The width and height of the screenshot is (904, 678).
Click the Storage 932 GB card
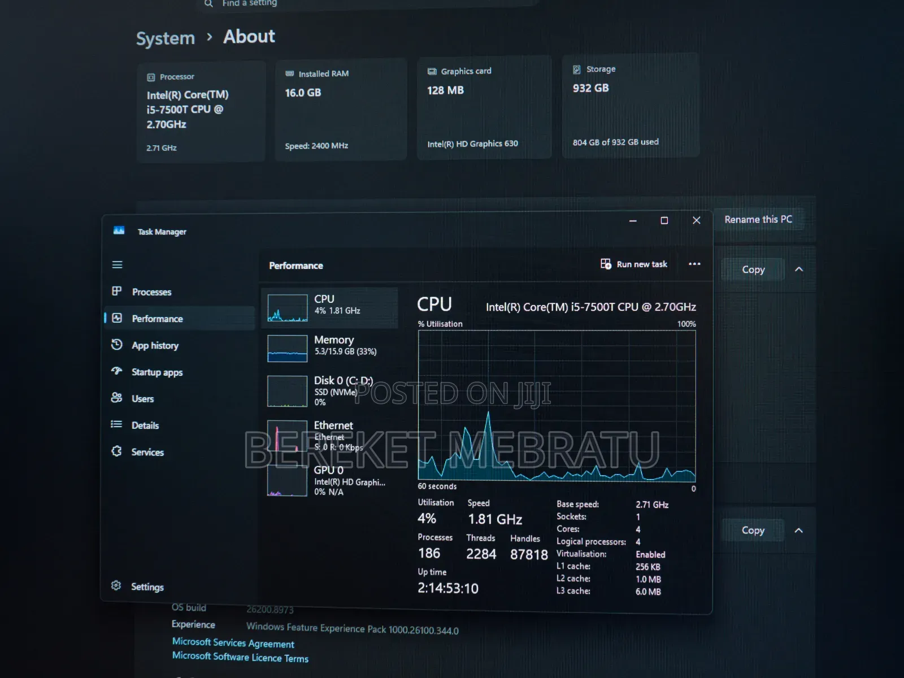tap(631, 106)
